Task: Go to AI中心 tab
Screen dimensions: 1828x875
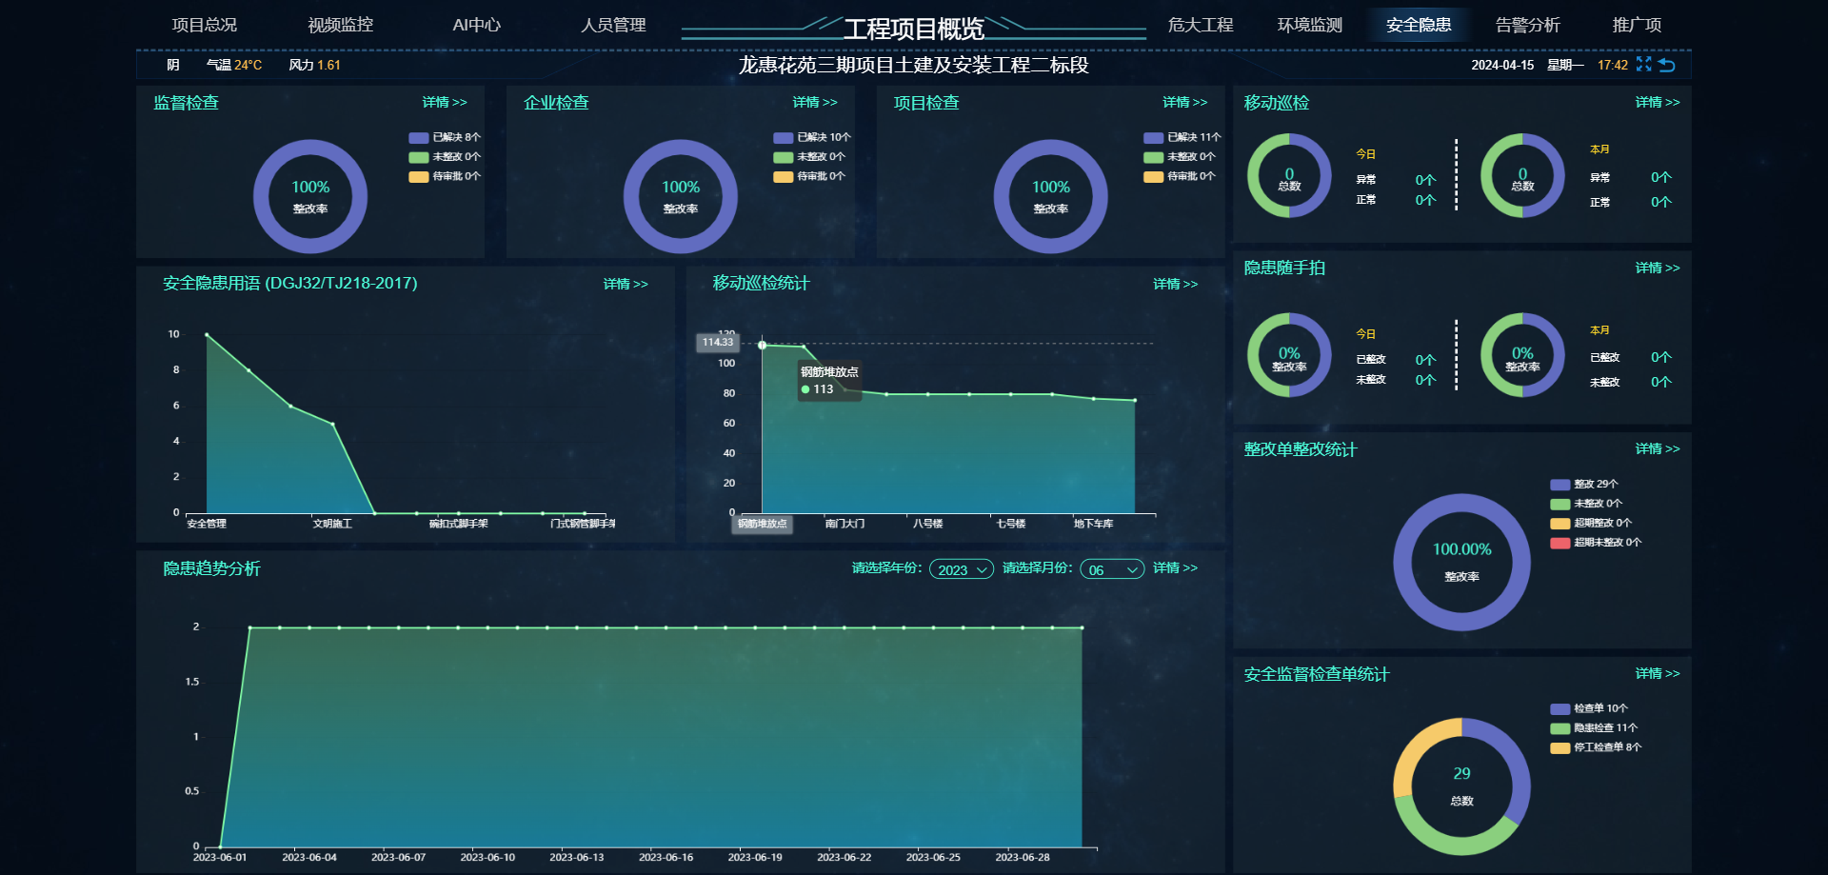Action: 476,25
